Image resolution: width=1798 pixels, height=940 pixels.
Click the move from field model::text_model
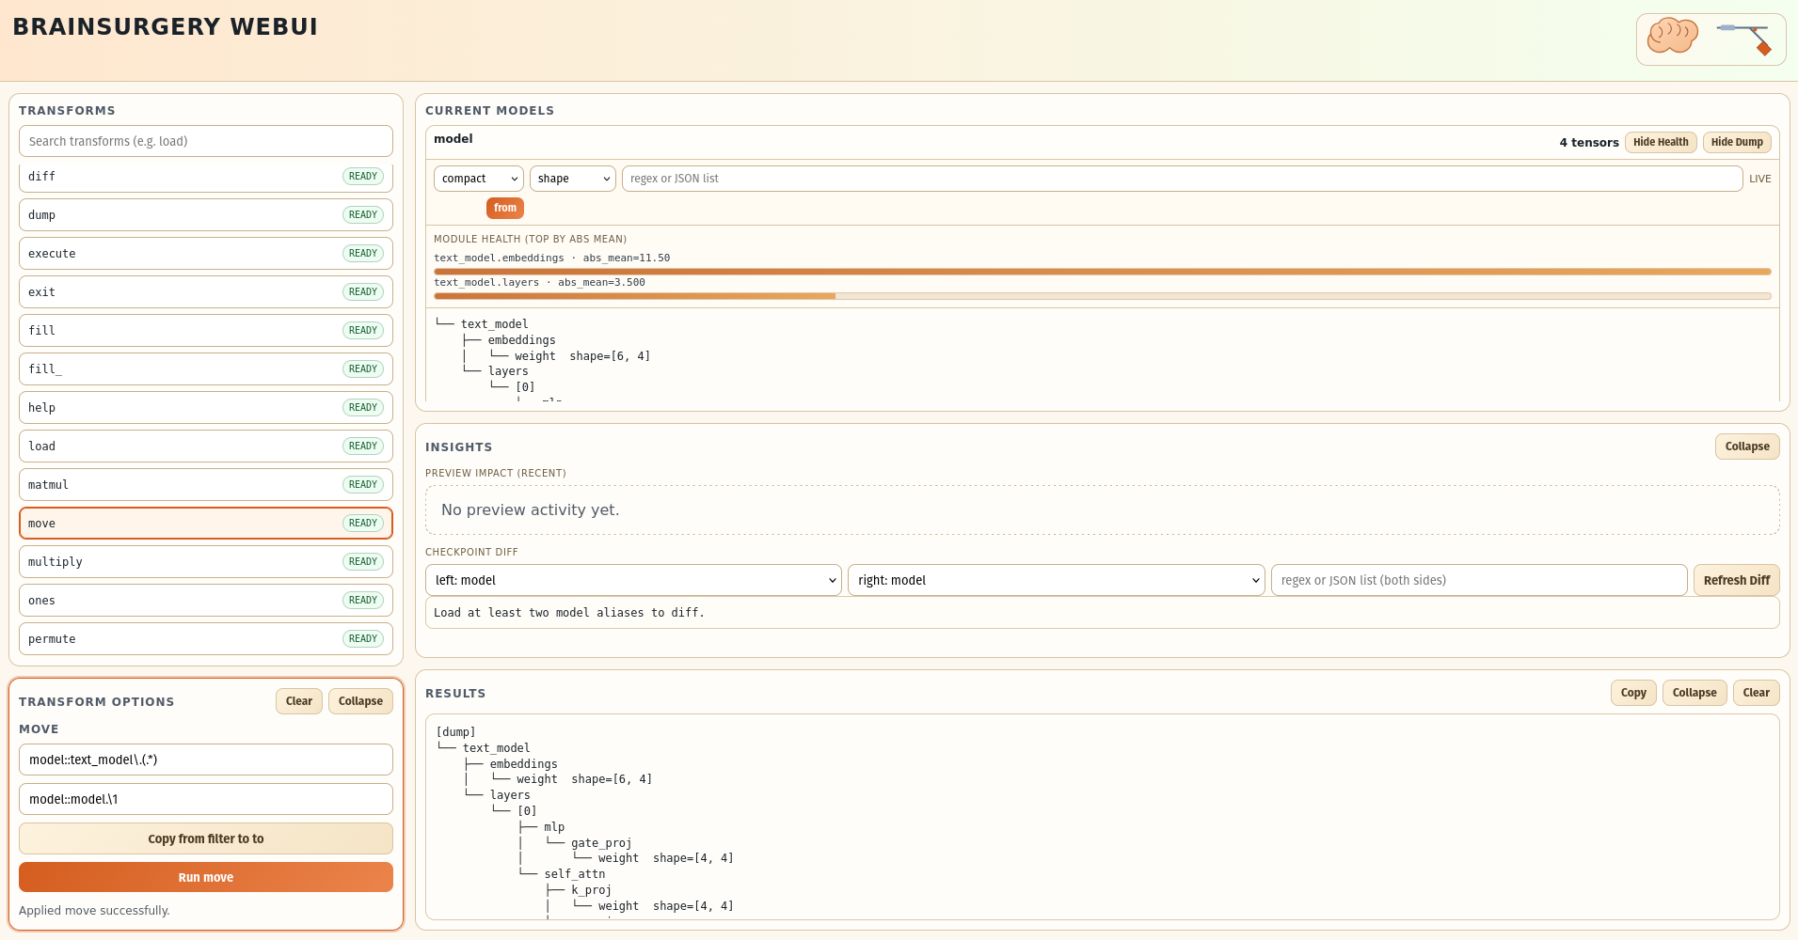206,760
